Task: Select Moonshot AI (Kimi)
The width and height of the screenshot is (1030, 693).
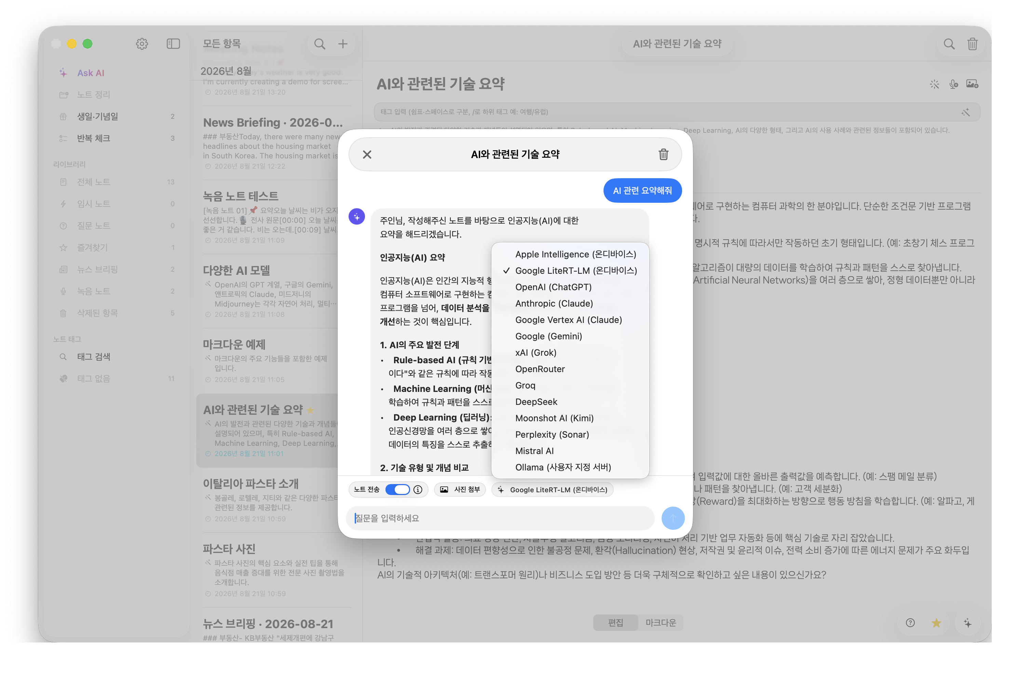Action: 570,418
